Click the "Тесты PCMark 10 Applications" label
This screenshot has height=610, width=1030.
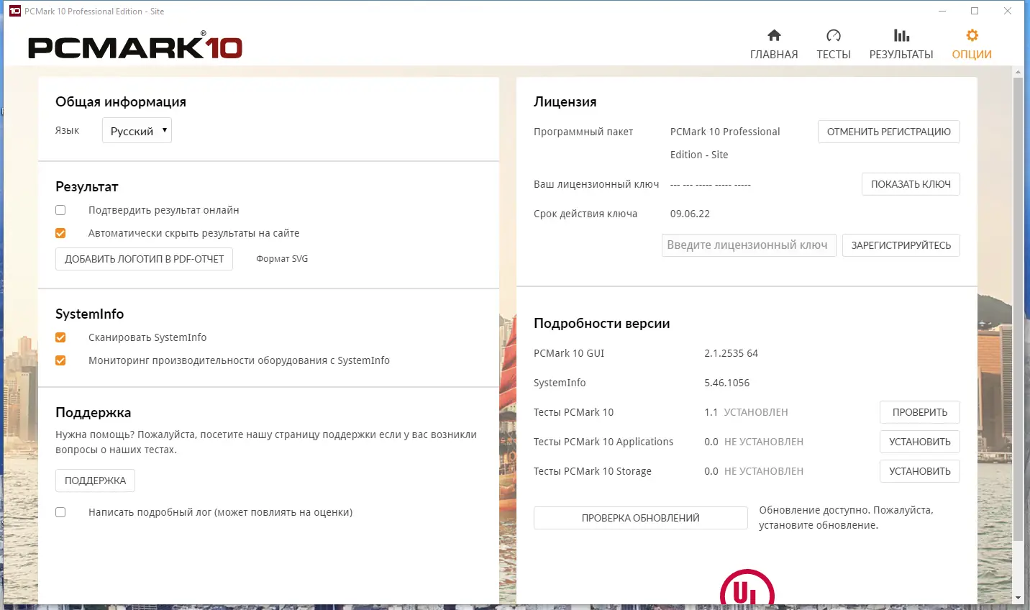pos(603,442)
